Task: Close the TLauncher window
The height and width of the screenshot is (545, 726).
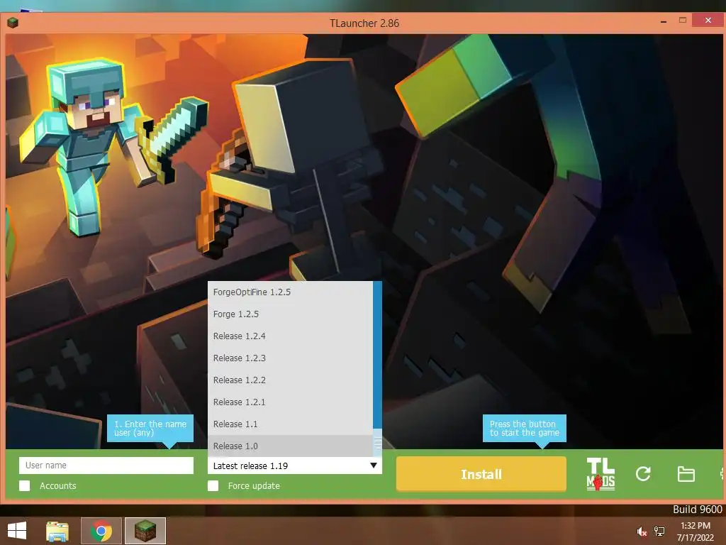Action: 708,21
